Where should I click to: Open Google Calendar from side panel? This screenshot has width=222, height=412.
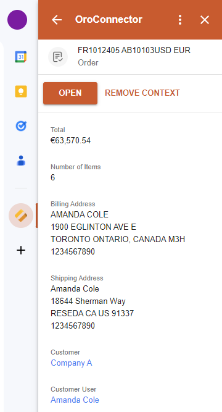(21, 57)
